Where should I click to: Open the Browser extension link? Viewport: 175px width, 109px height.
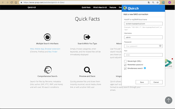pos(53,49)
